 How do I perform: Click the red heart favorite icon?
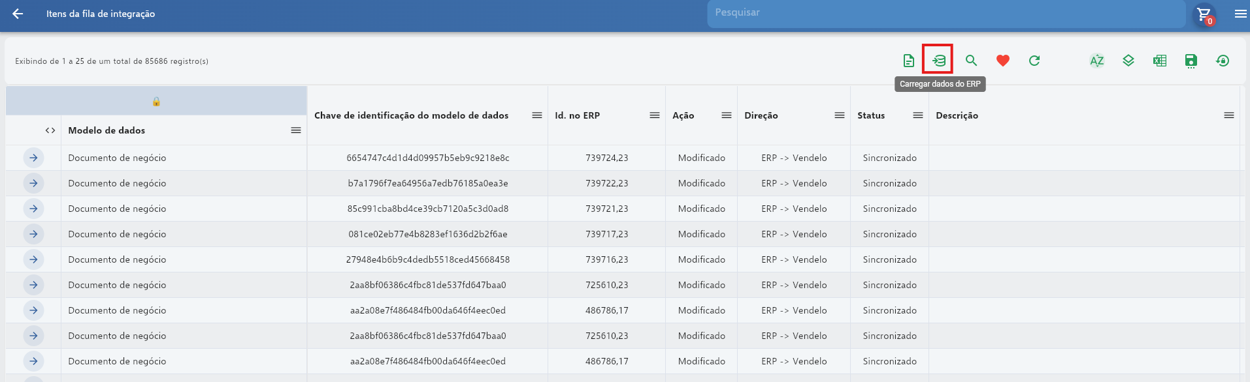click(x=1002, y=61)
